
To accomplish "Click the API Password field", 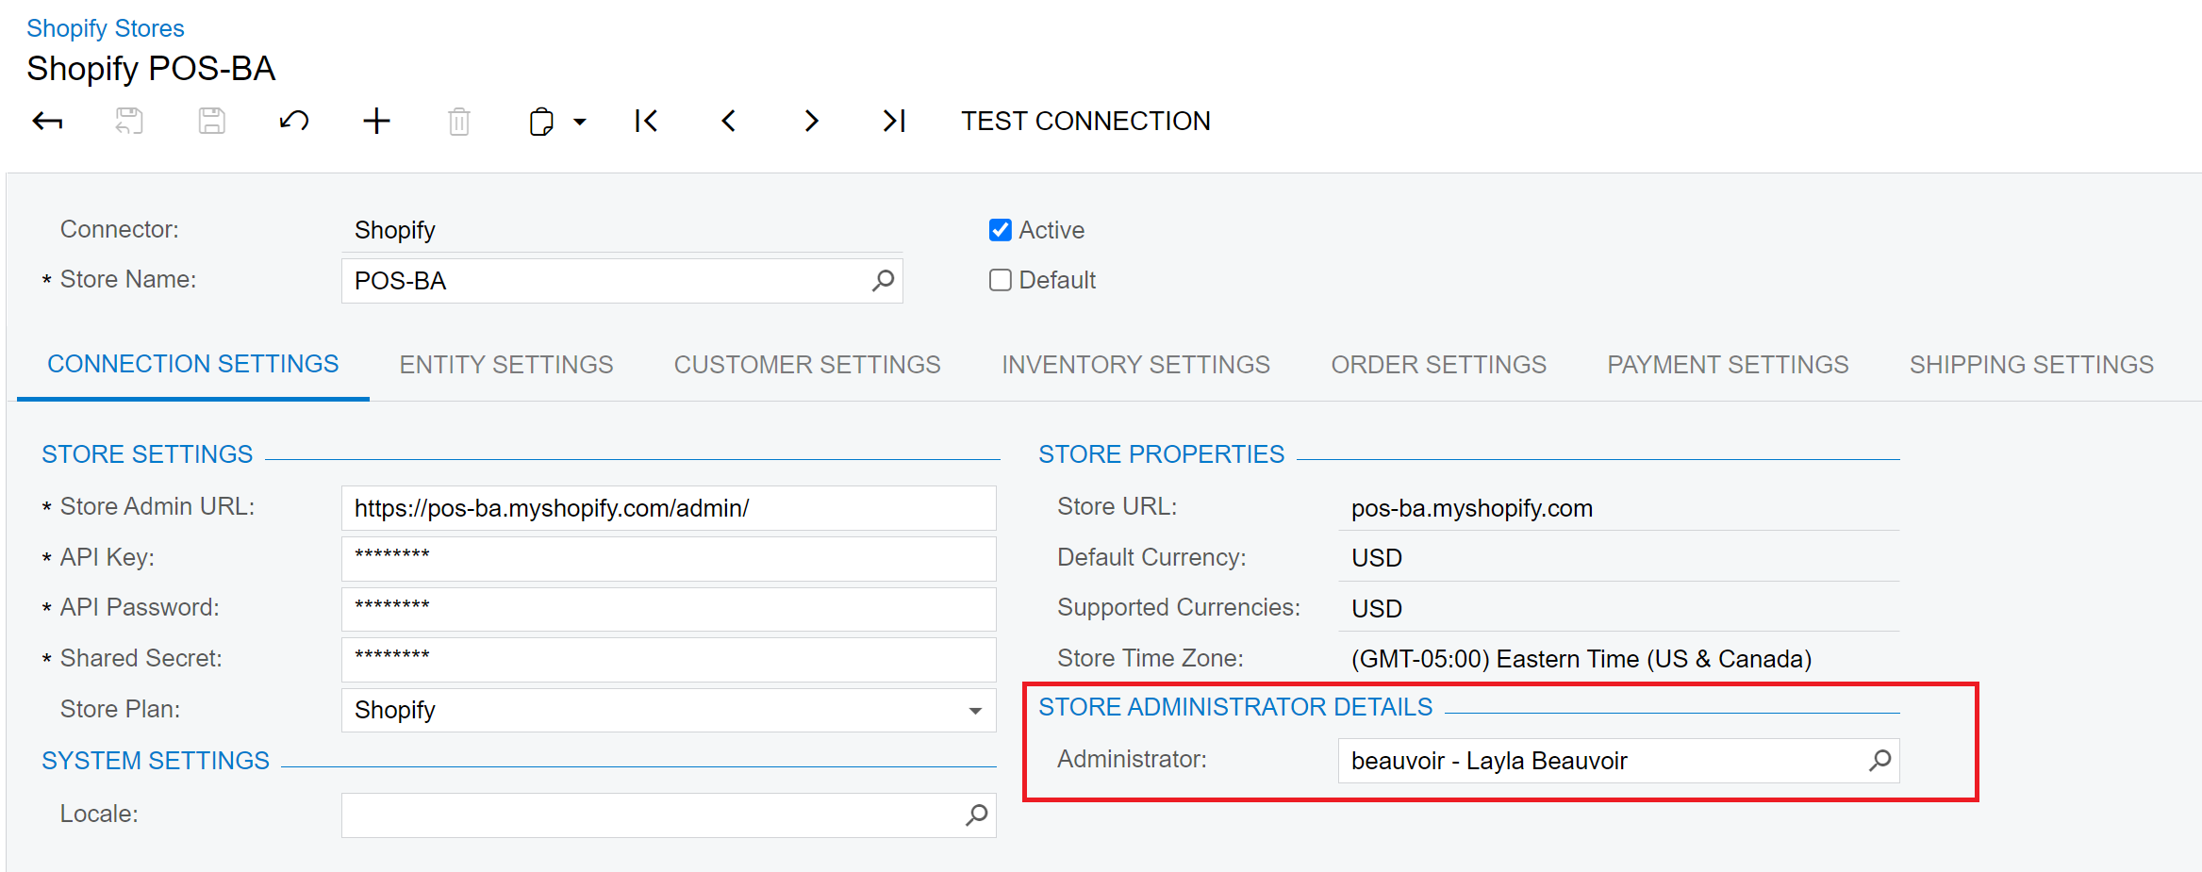I will coord(669,609).
